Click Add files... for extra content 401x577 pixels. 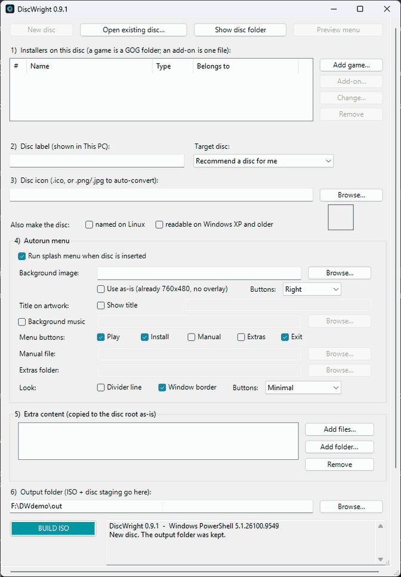coord(340,429)
